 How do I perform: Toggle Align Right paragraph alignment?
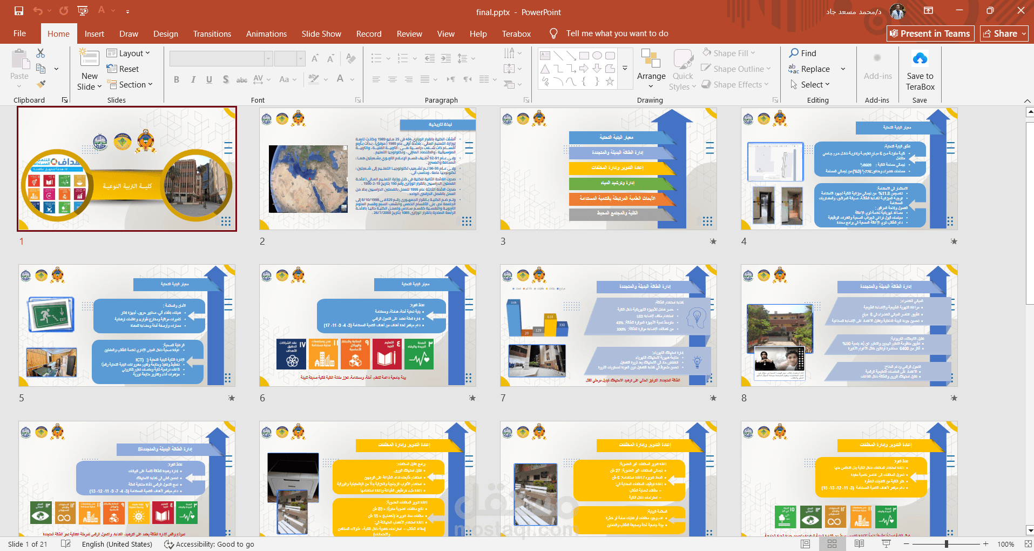(x=409, y=79)
